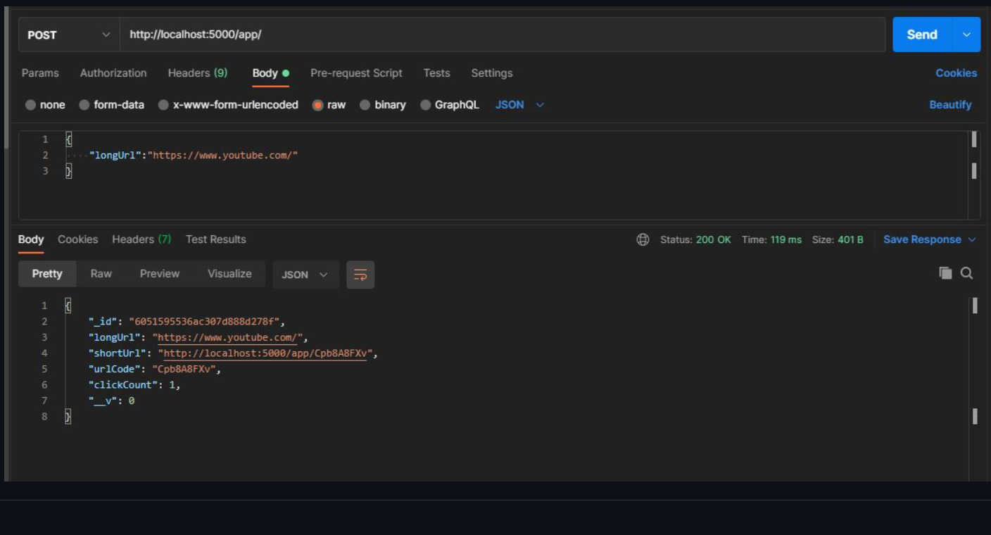The image size is (991, 535).
Task: Open the network globe icon next to Status
Action: point(643,239)
